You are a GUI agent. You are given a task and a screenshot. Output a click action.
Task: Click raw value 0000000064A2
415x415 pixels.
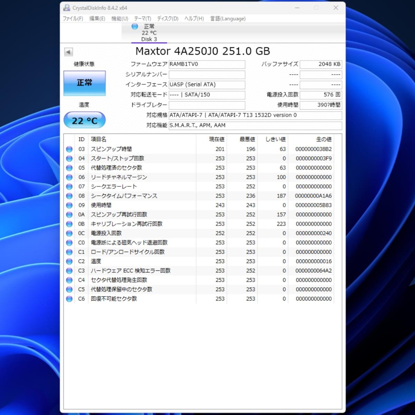tap(314, 271)
